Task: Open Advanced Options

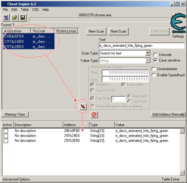Action: [x=16, y=179]
